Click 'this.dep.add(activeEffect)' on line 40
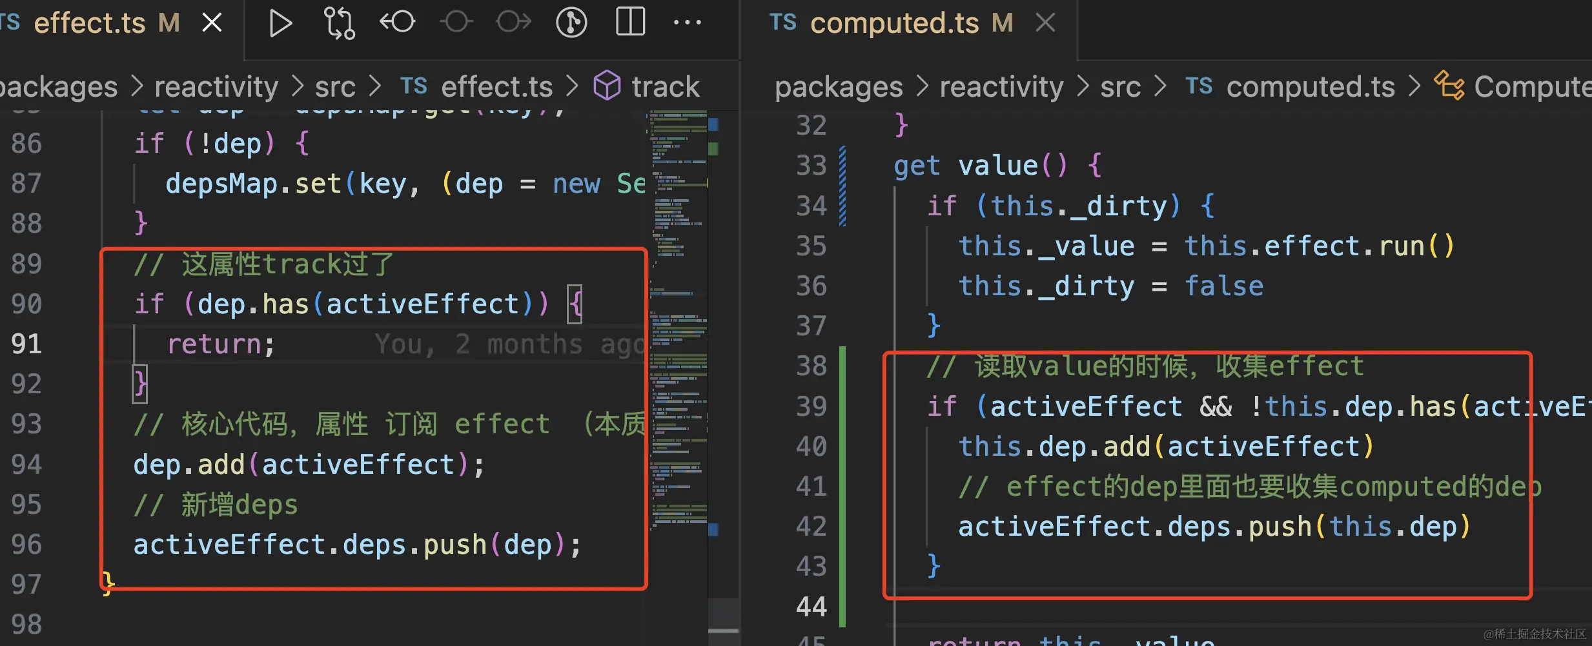 point(1166,446)
